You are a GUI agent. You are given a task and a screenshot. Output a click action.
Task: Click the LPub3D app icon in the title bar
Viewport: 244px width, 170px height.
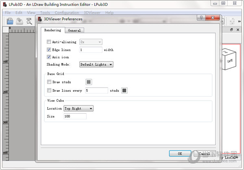[5, 4]
